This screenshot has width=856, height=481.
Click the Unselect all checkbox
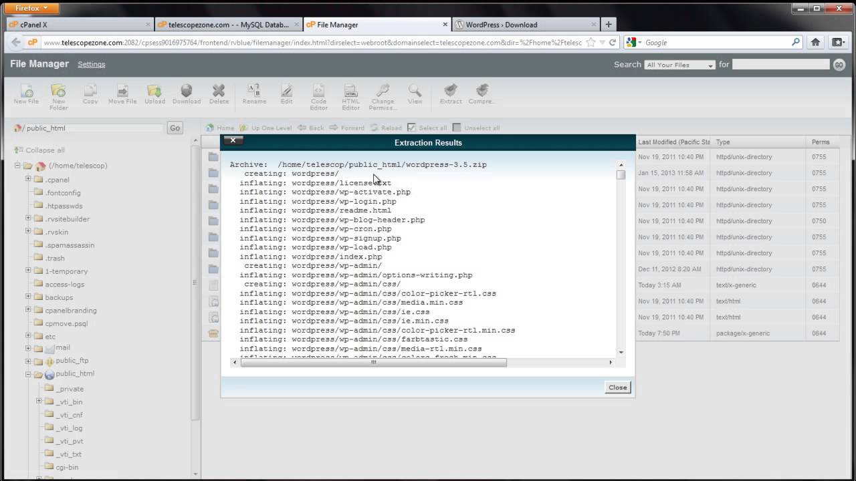[x=457, y=128]
